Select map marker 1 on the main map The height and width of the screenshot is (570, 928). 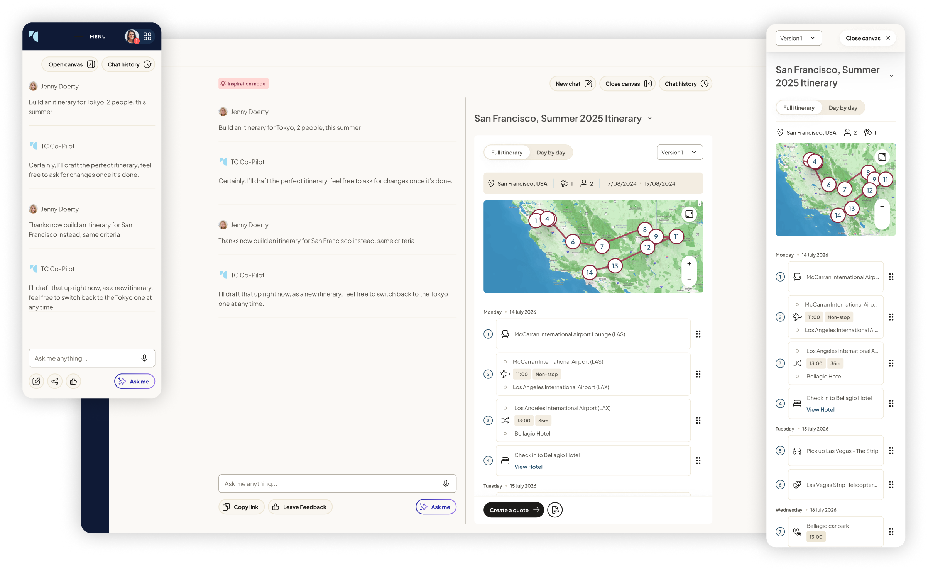536,221
